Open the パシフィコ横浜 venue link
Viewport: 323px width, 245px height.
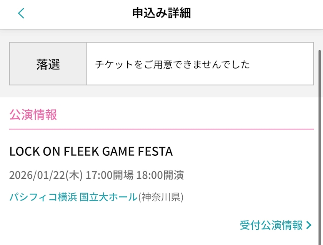[43, 197]
